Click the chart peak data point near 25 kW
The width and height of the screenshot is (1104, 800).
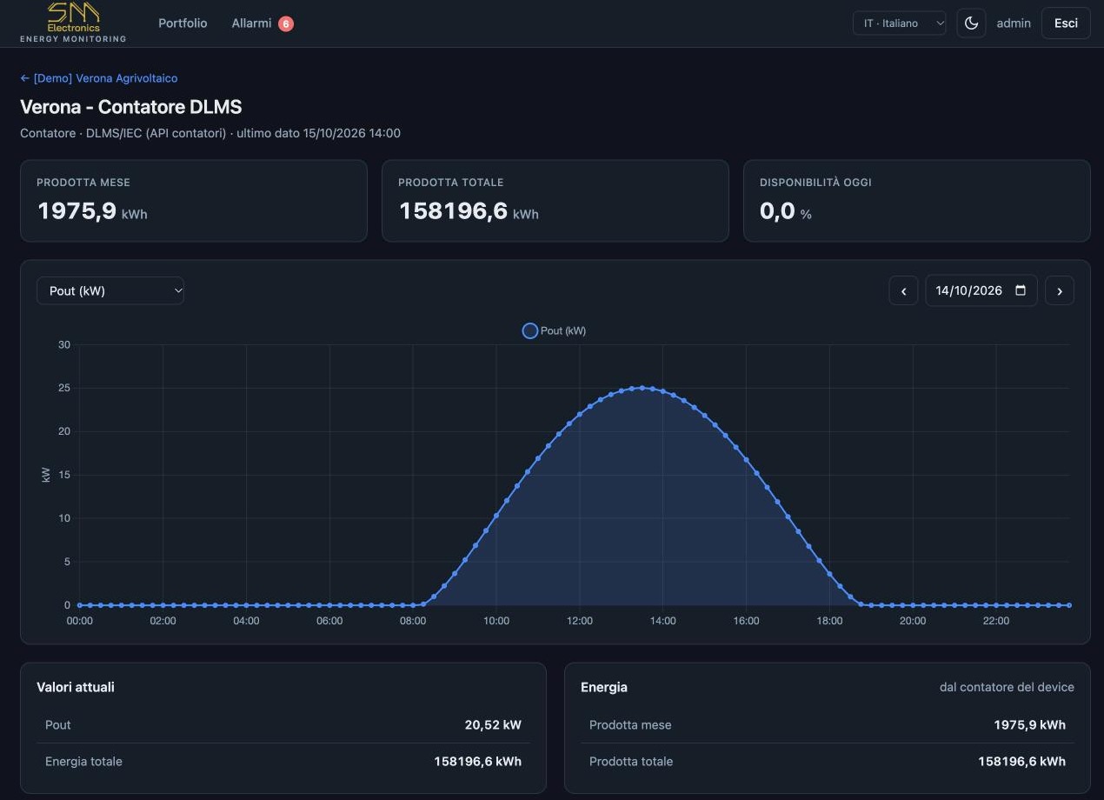(x=642, y=388)
